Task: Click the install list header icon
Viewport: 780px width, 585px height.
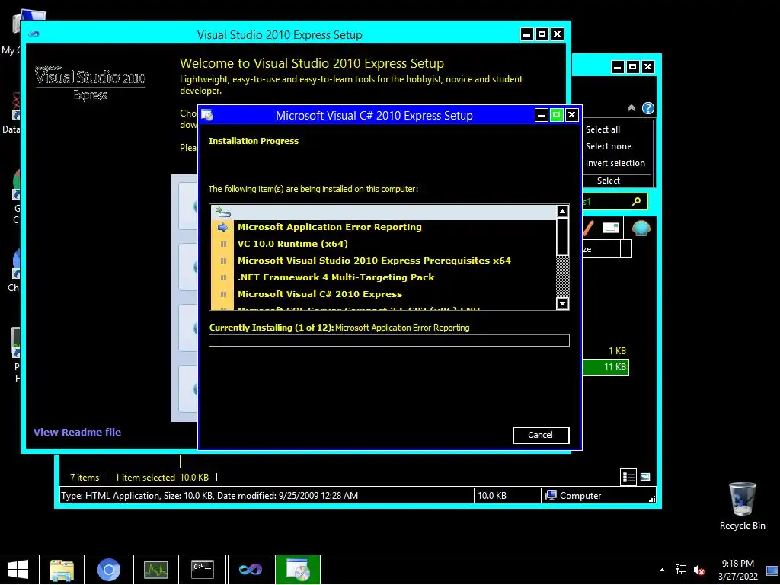Action: pos(223,213)
